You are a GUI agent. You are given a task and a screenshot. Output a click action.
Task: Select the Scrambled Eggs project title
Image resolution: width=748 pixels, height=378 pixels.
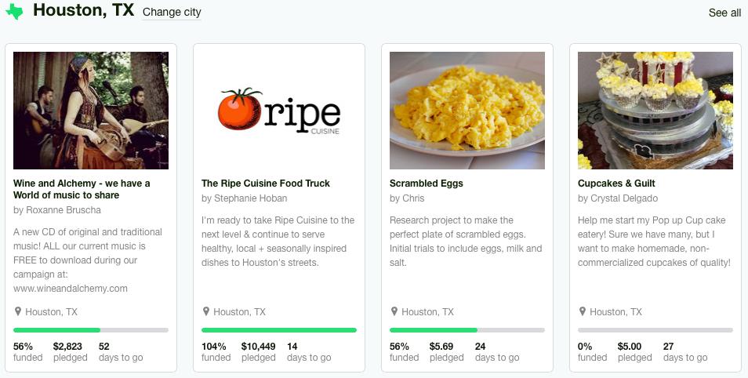click(x=427, y=184)
